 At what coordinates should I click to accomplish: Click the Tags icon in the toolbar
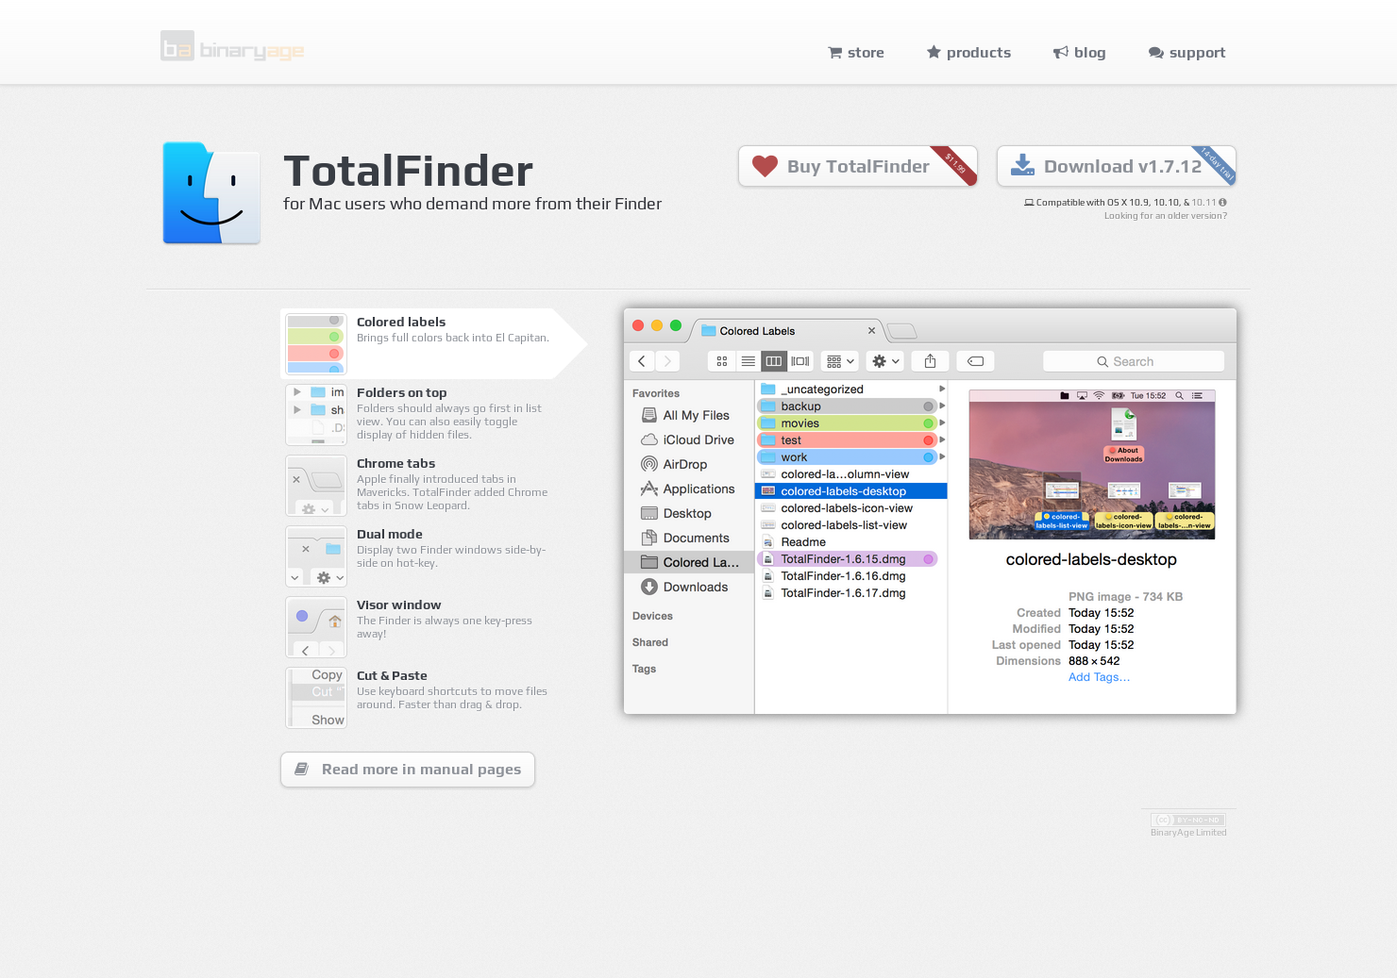pos(975,360)
